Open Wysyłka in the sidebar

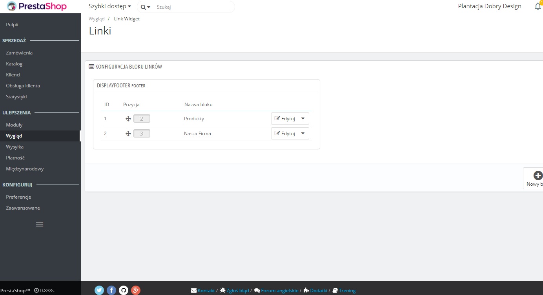click(15, 147)
